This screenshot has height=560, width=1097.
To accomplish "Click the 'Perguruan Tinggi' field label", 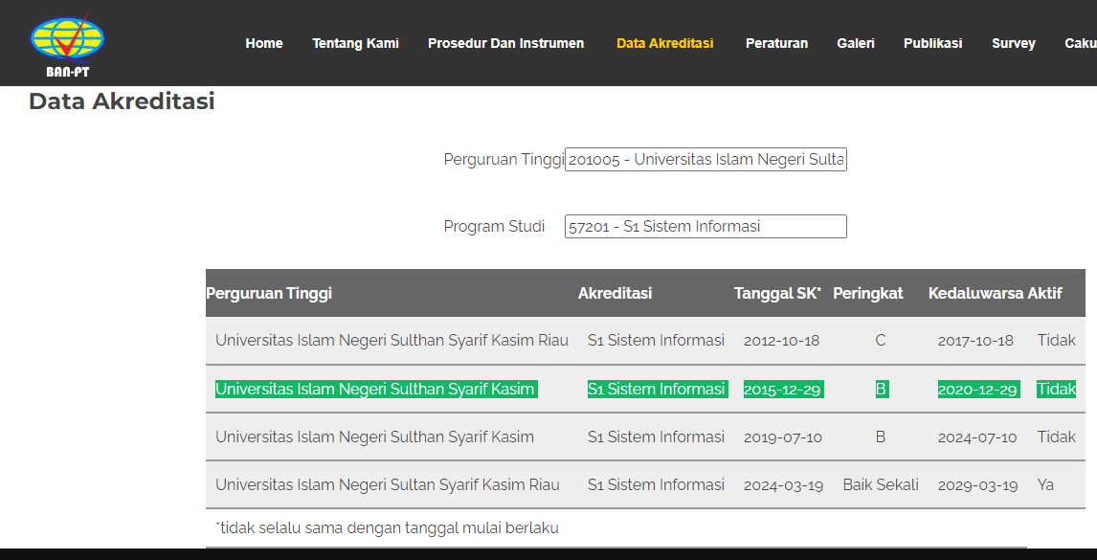I will point(504,160).
